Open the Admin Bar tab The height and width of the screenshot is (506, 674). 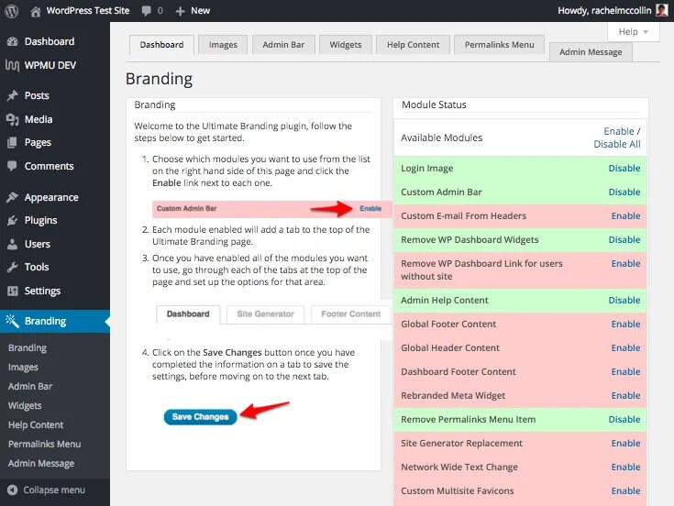click(x=283, y=45)
